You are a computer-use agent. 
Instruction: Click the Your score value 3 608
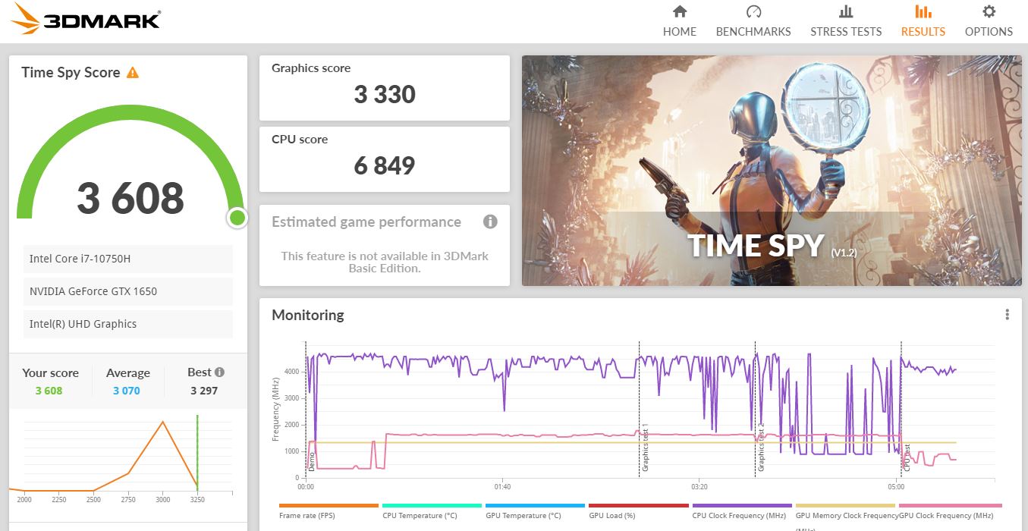[x=49, y=391]
